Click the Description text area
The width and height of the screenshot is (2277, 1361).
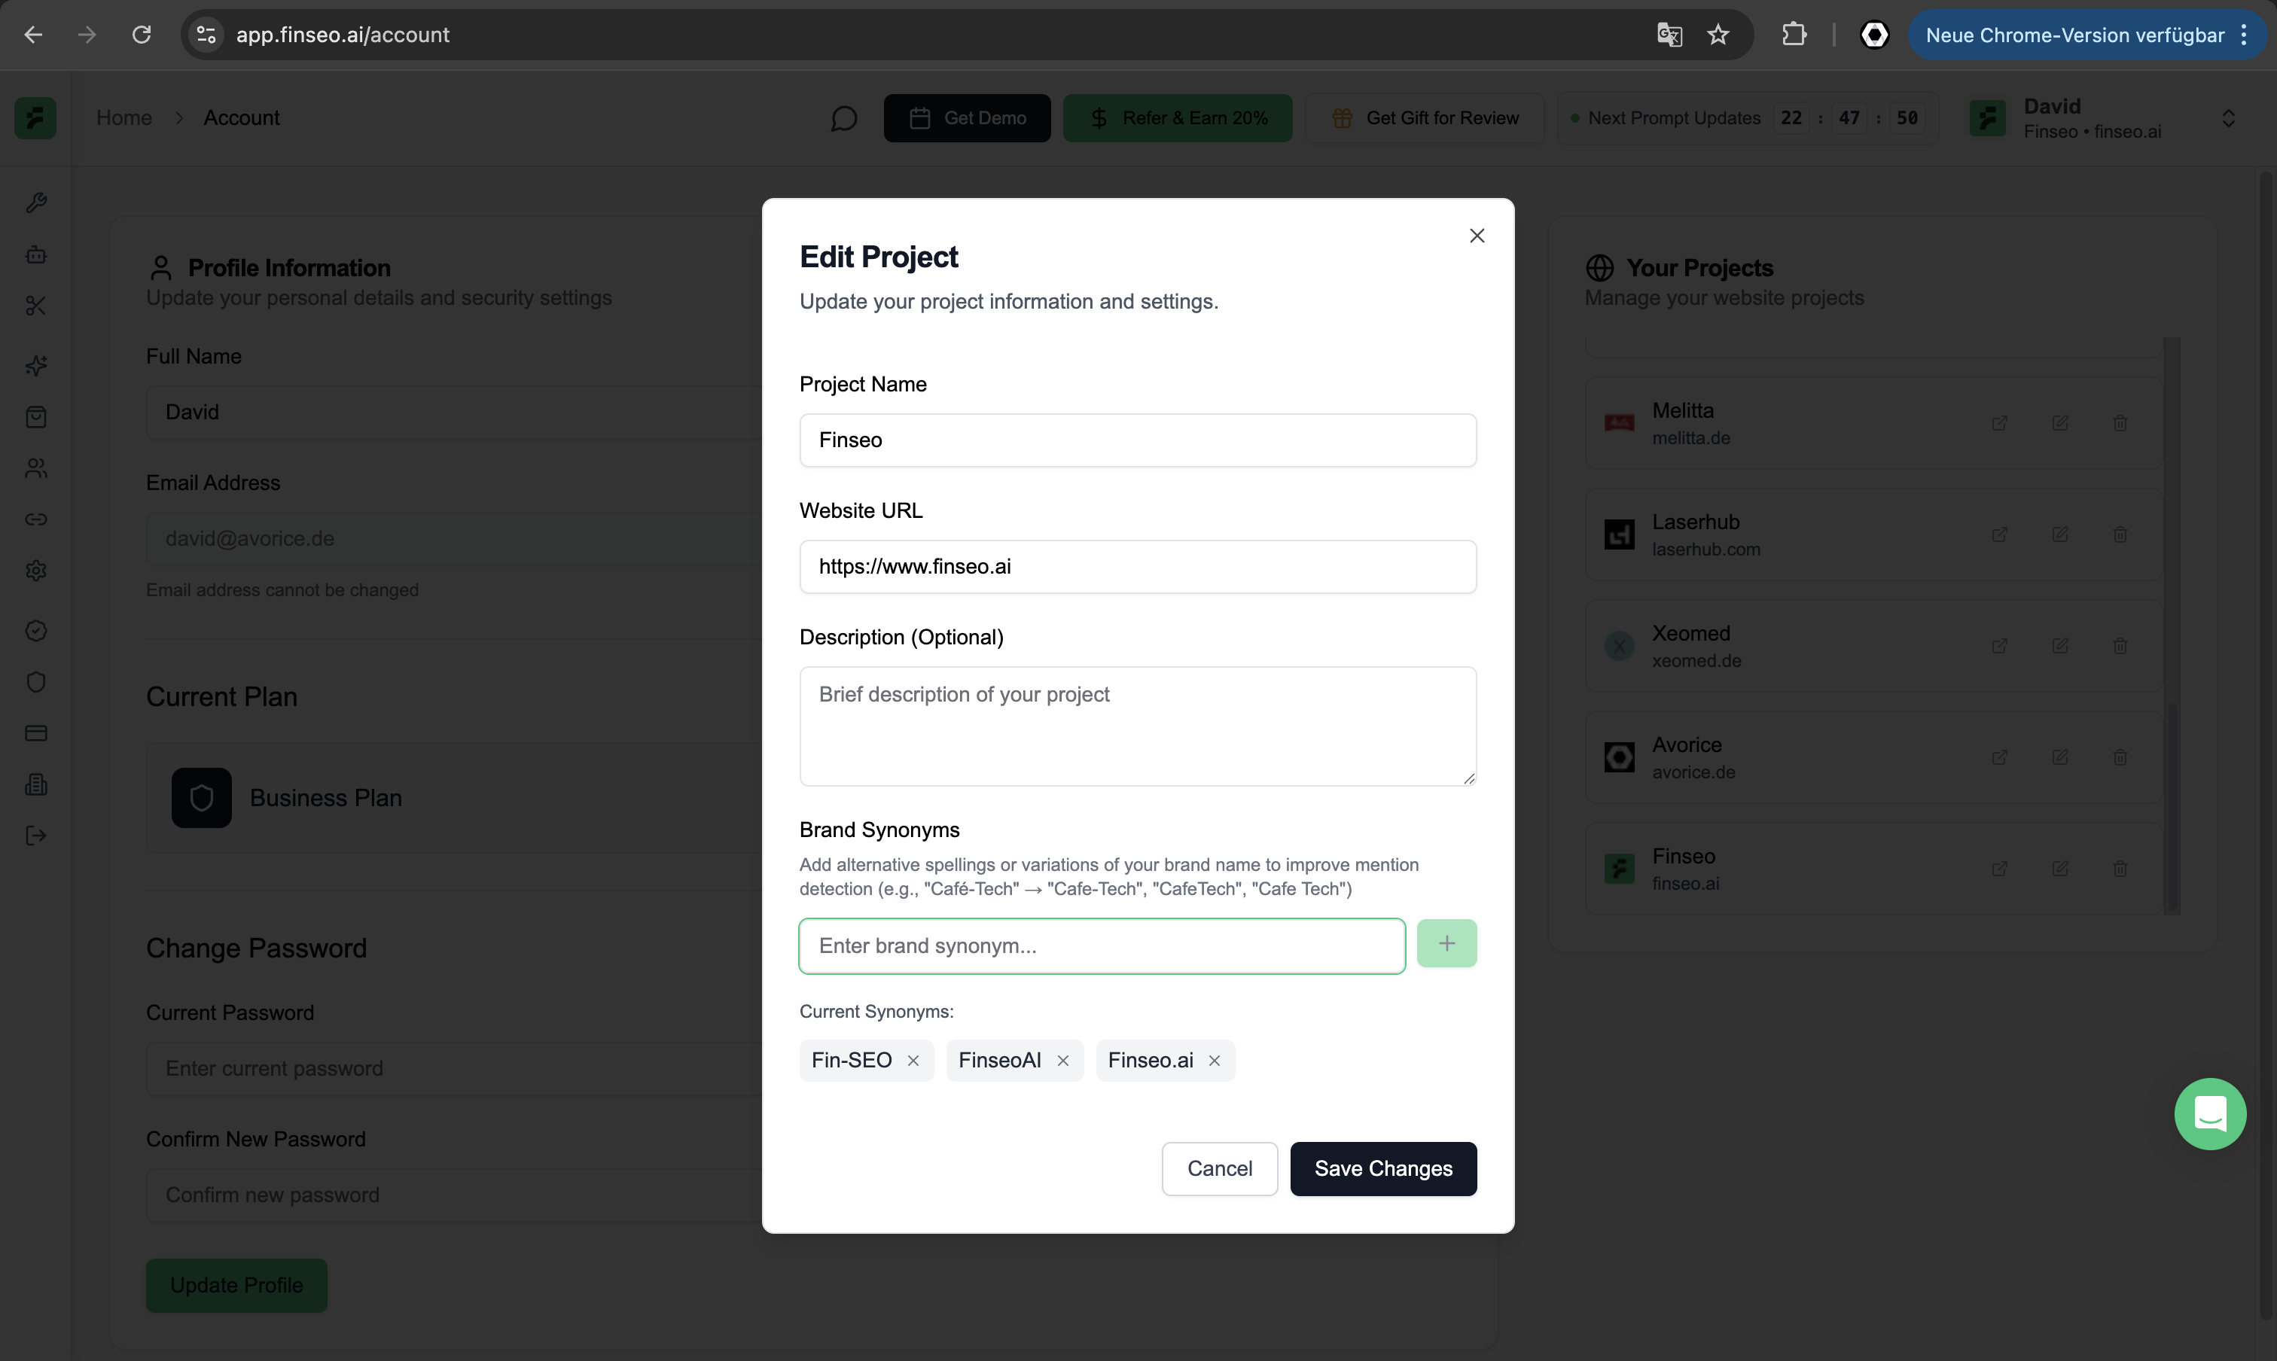1137,726
